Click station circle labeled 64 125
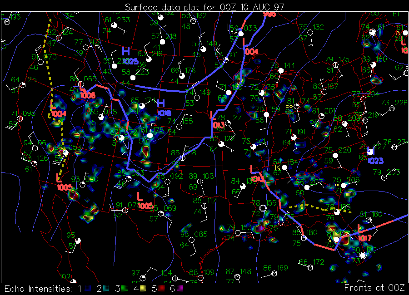Screen dimensions: 409x295 23,85
